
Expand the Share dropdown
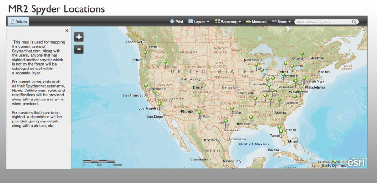point(281,22)
